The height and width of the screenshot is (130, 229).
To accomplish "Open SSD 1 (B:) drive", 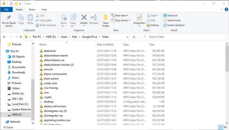I will coord(17,99).
